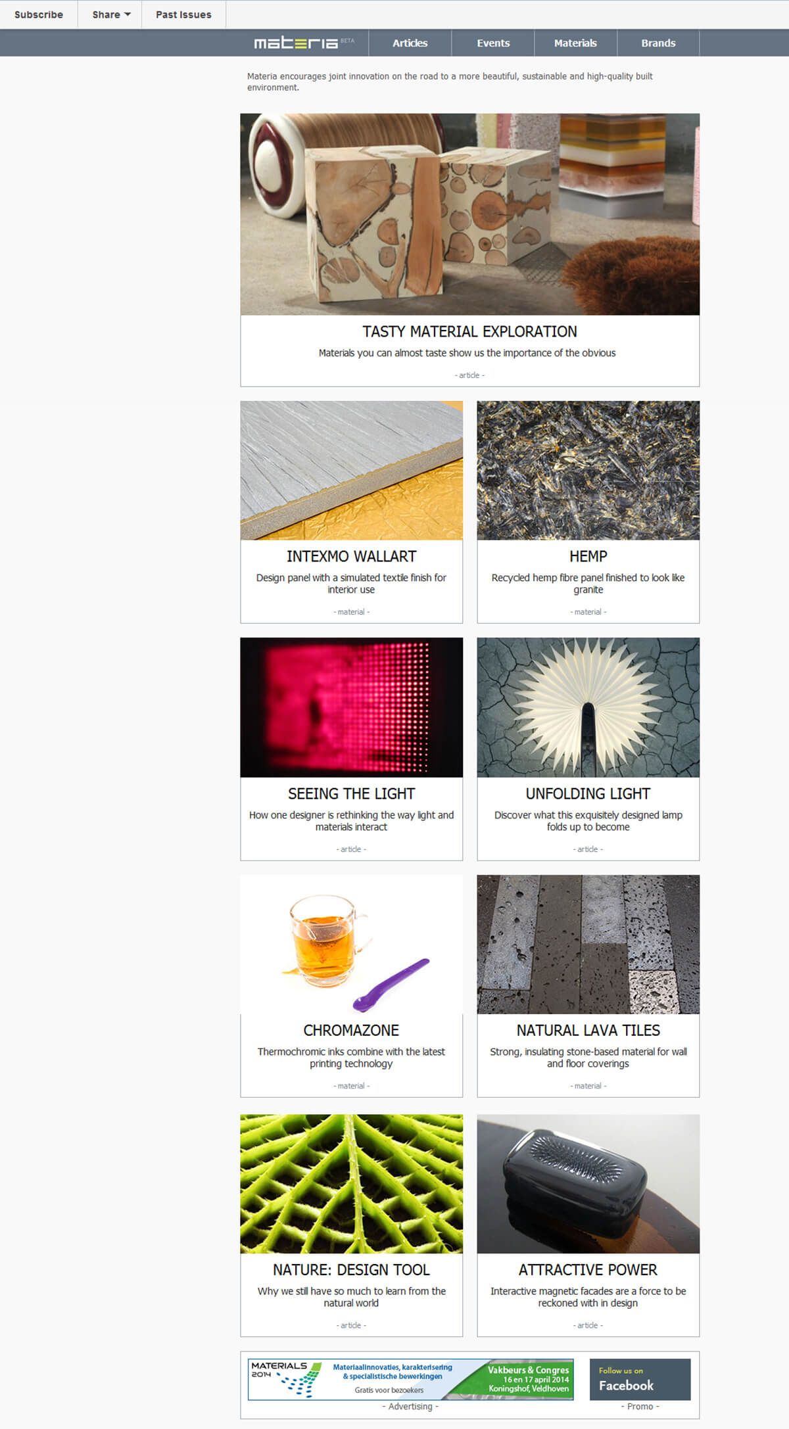The height and width of the screenshot is (1429, 789).
Task: Open the Brands tab
Action: tap(658, 43)
